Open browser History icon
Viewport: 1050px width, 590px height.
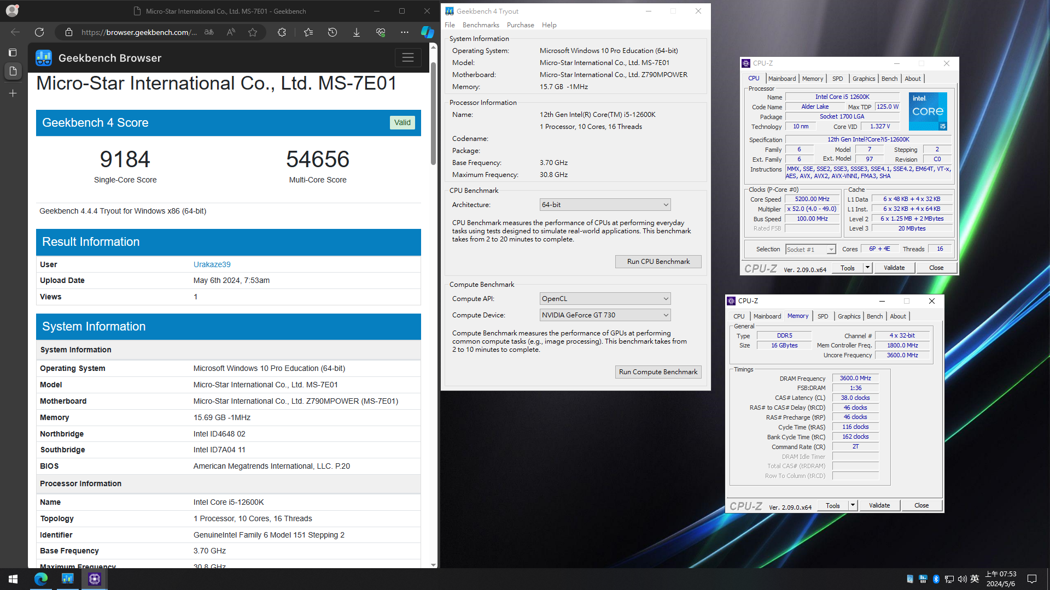click(x=332, y=32)
